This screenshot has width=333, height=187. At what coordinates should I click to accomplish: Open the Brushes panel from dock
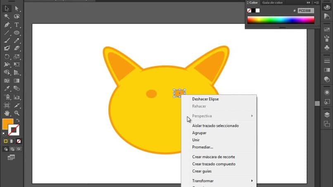point(327,39)
